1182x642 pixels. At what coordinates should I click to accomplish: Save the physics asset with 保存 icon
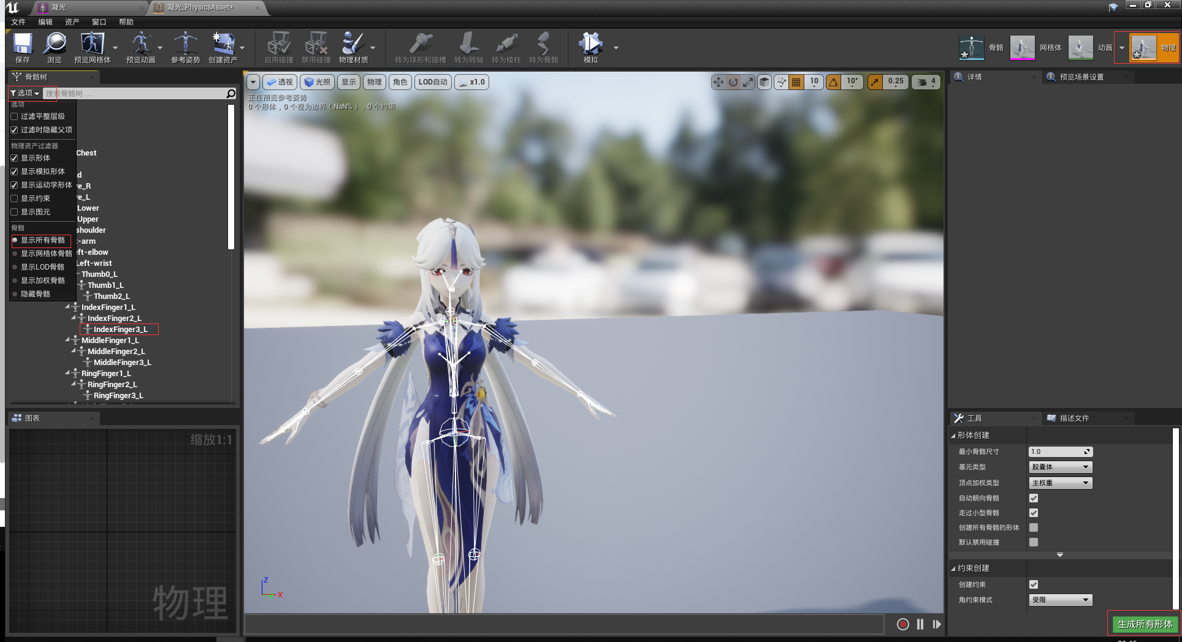pos(23,47)
